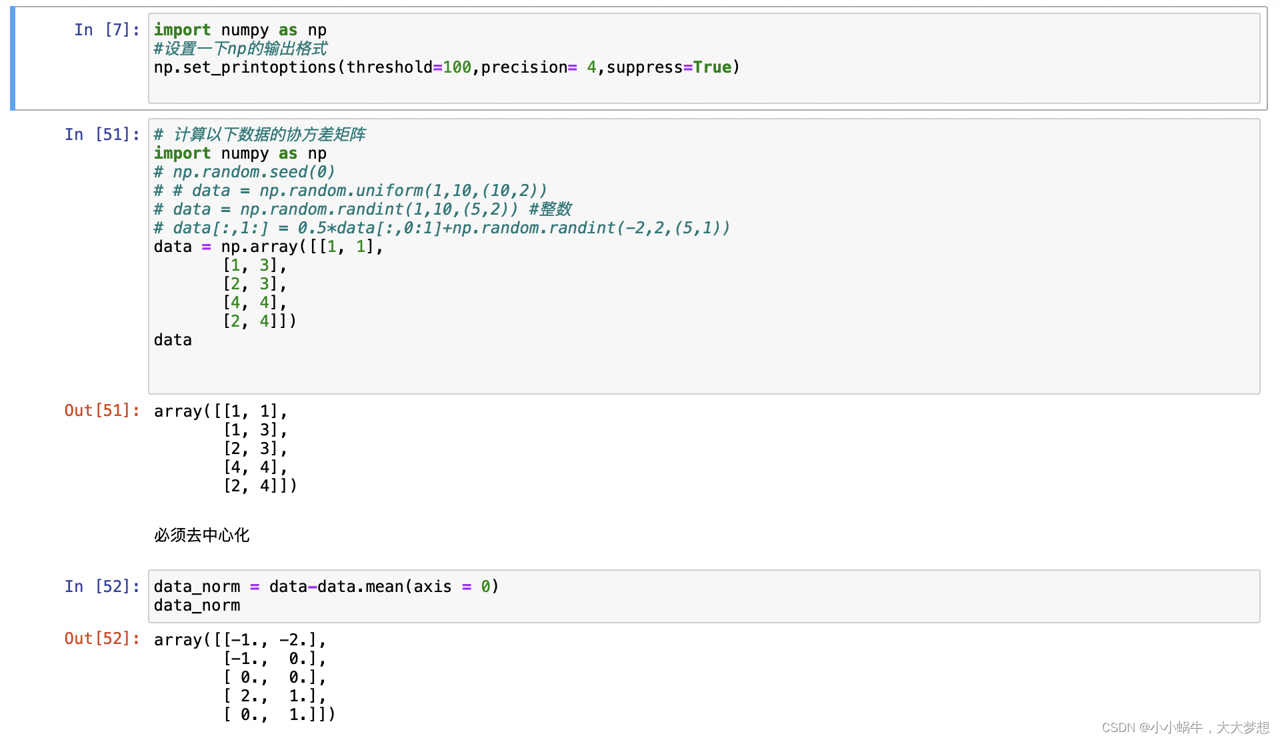Click the In [52] cell prompt
1280x740 pixels.
102,587
